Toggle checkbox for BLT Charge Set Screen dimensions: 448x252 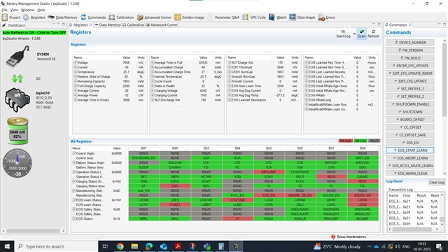[x=229, y=62]
